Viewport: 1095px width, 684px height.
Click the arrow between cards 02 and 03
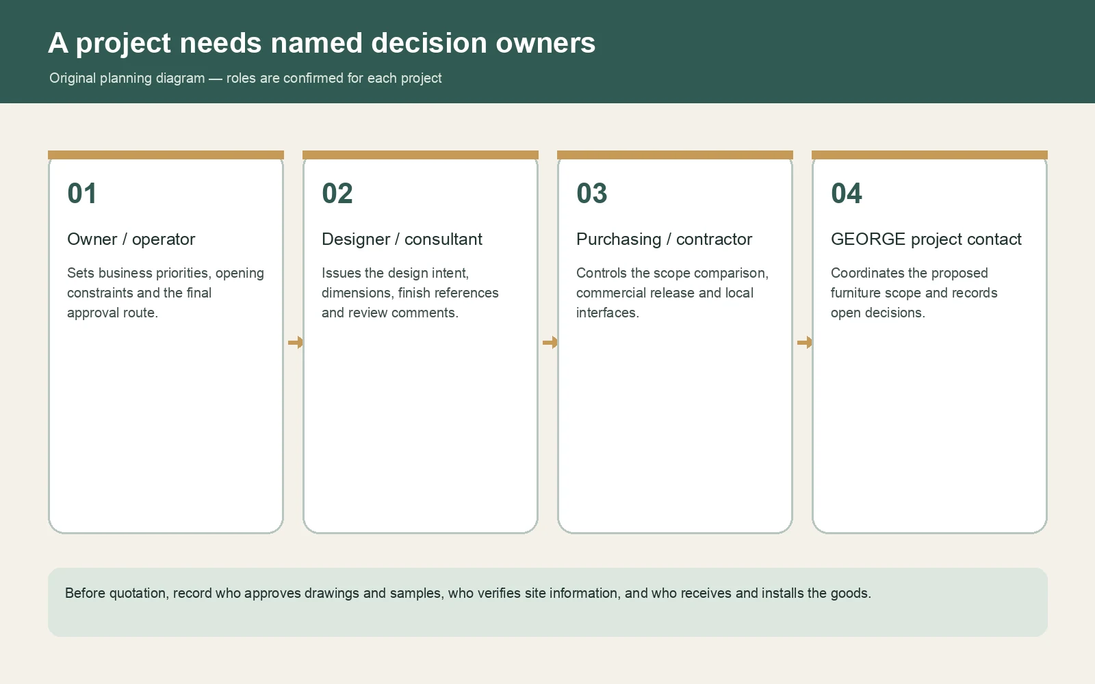point(550,342)
